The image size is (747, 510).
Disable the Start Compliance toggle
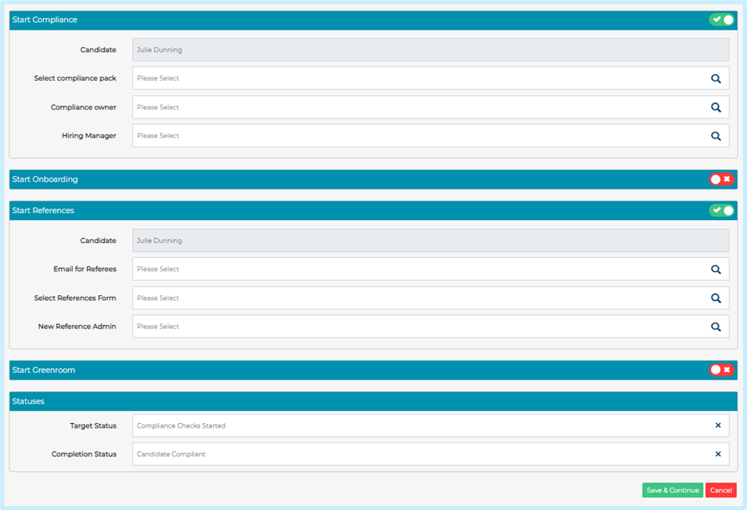721,19
